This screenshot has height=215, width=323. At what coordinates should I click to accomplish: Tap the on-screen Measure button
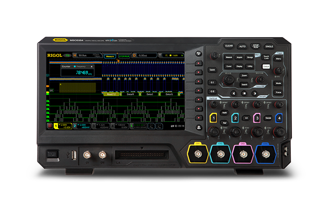(110, 56)
